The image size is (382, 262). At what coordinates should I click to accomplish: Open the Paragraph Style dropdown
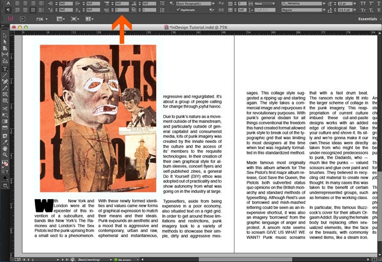pyautogui.click(x=213, y=4)
